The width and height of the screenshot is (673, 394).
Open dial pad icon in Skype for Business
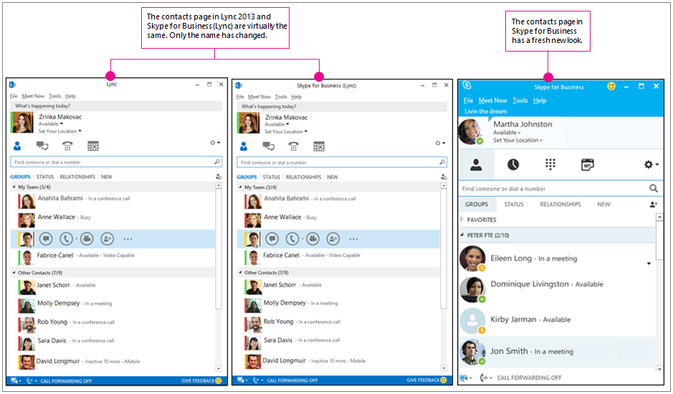point(550,164)
